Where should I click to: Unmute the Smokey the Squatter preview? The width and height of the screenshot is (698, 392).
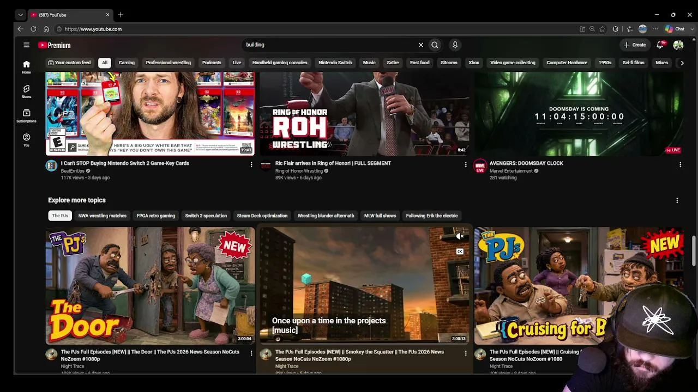click(460, 236)
